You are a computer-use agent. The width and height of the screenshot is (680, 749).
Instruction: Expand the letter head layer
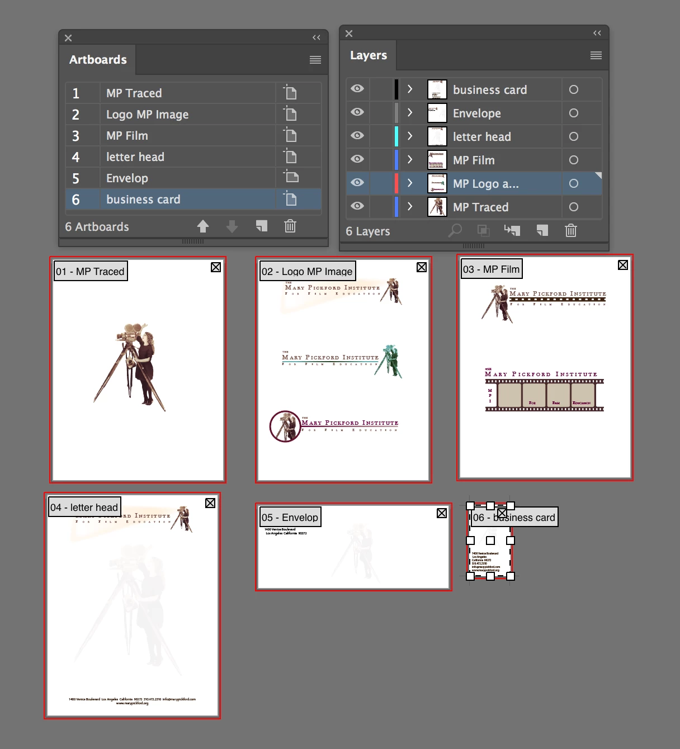pyautogui.click(x=410, y=136)
